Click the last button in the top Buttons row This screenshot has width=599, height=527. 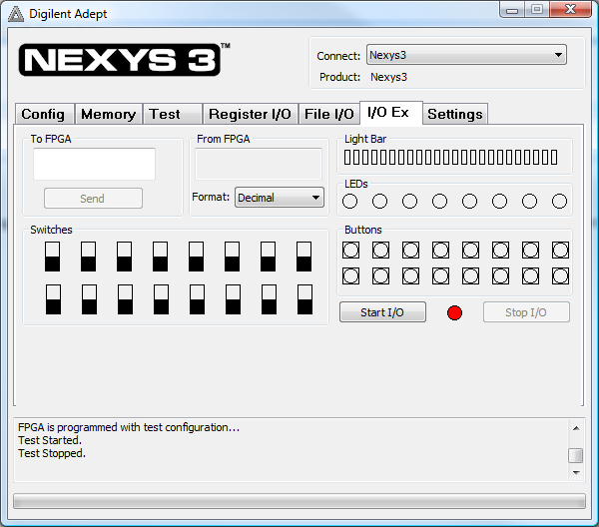560,251
